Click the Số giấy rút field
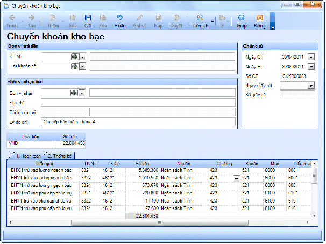326x244 pixels. pos(297,95)
